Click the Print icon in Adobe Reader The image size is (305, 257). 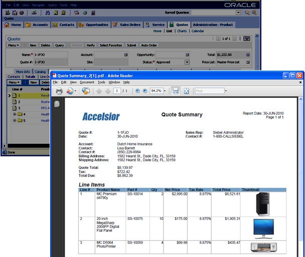[x=59, y=91]
